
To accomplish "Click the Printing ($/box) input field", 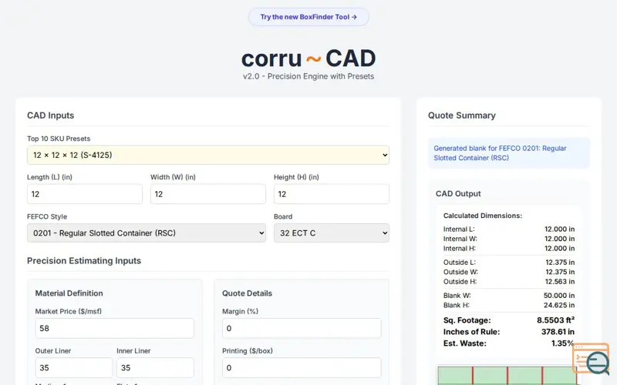I will pyautogui.click(x=302, y=368).
